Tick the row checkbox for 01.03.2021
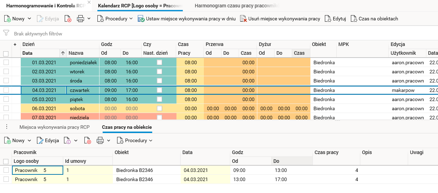The height and width of the screenshot is (193, 438). pyautogui.click(x=6, y=62)
